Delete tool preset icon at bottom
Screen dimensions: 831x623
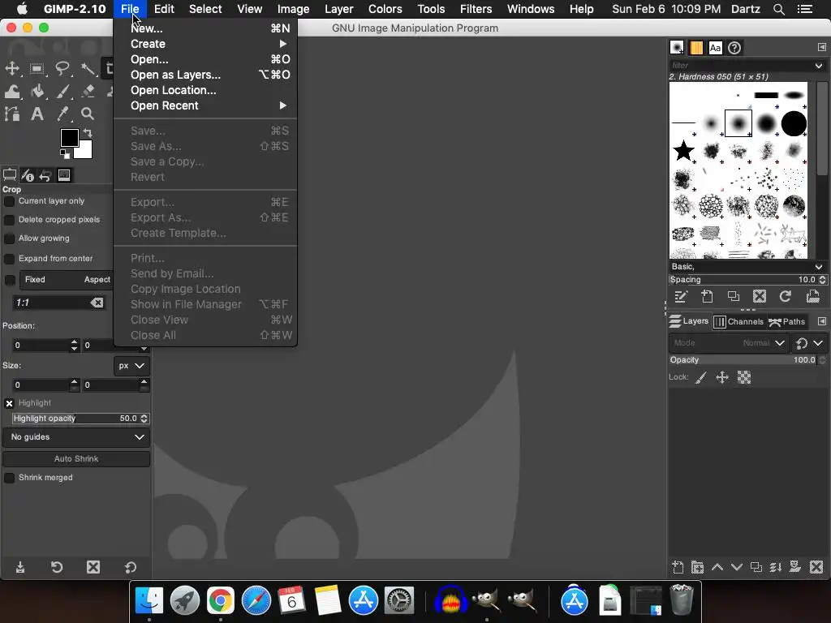click(93, 567)
